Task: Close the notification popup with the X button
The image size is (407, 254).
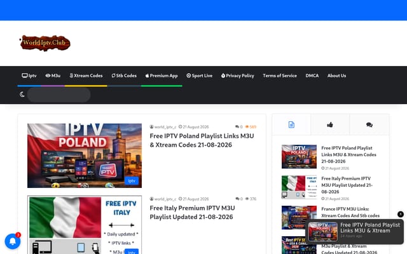Action: [x=401, y=214]
